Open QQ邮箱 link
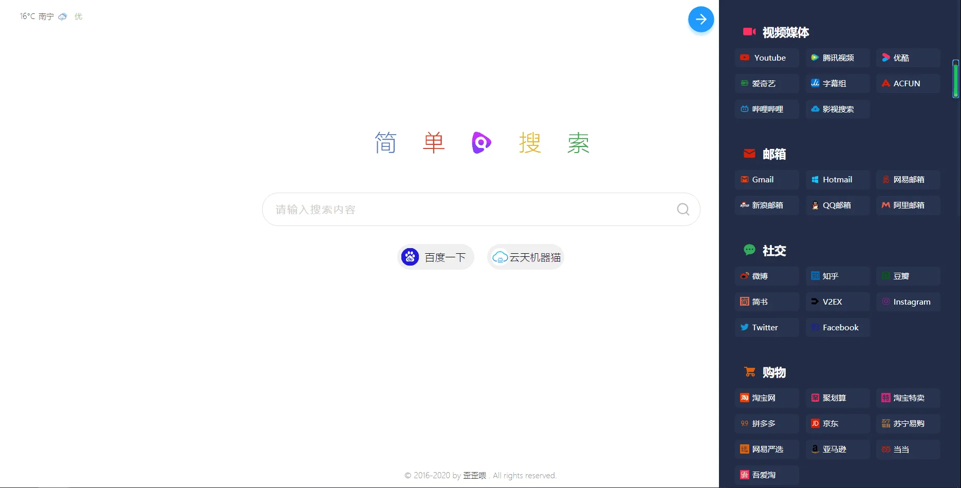 [x=838, y=205]
